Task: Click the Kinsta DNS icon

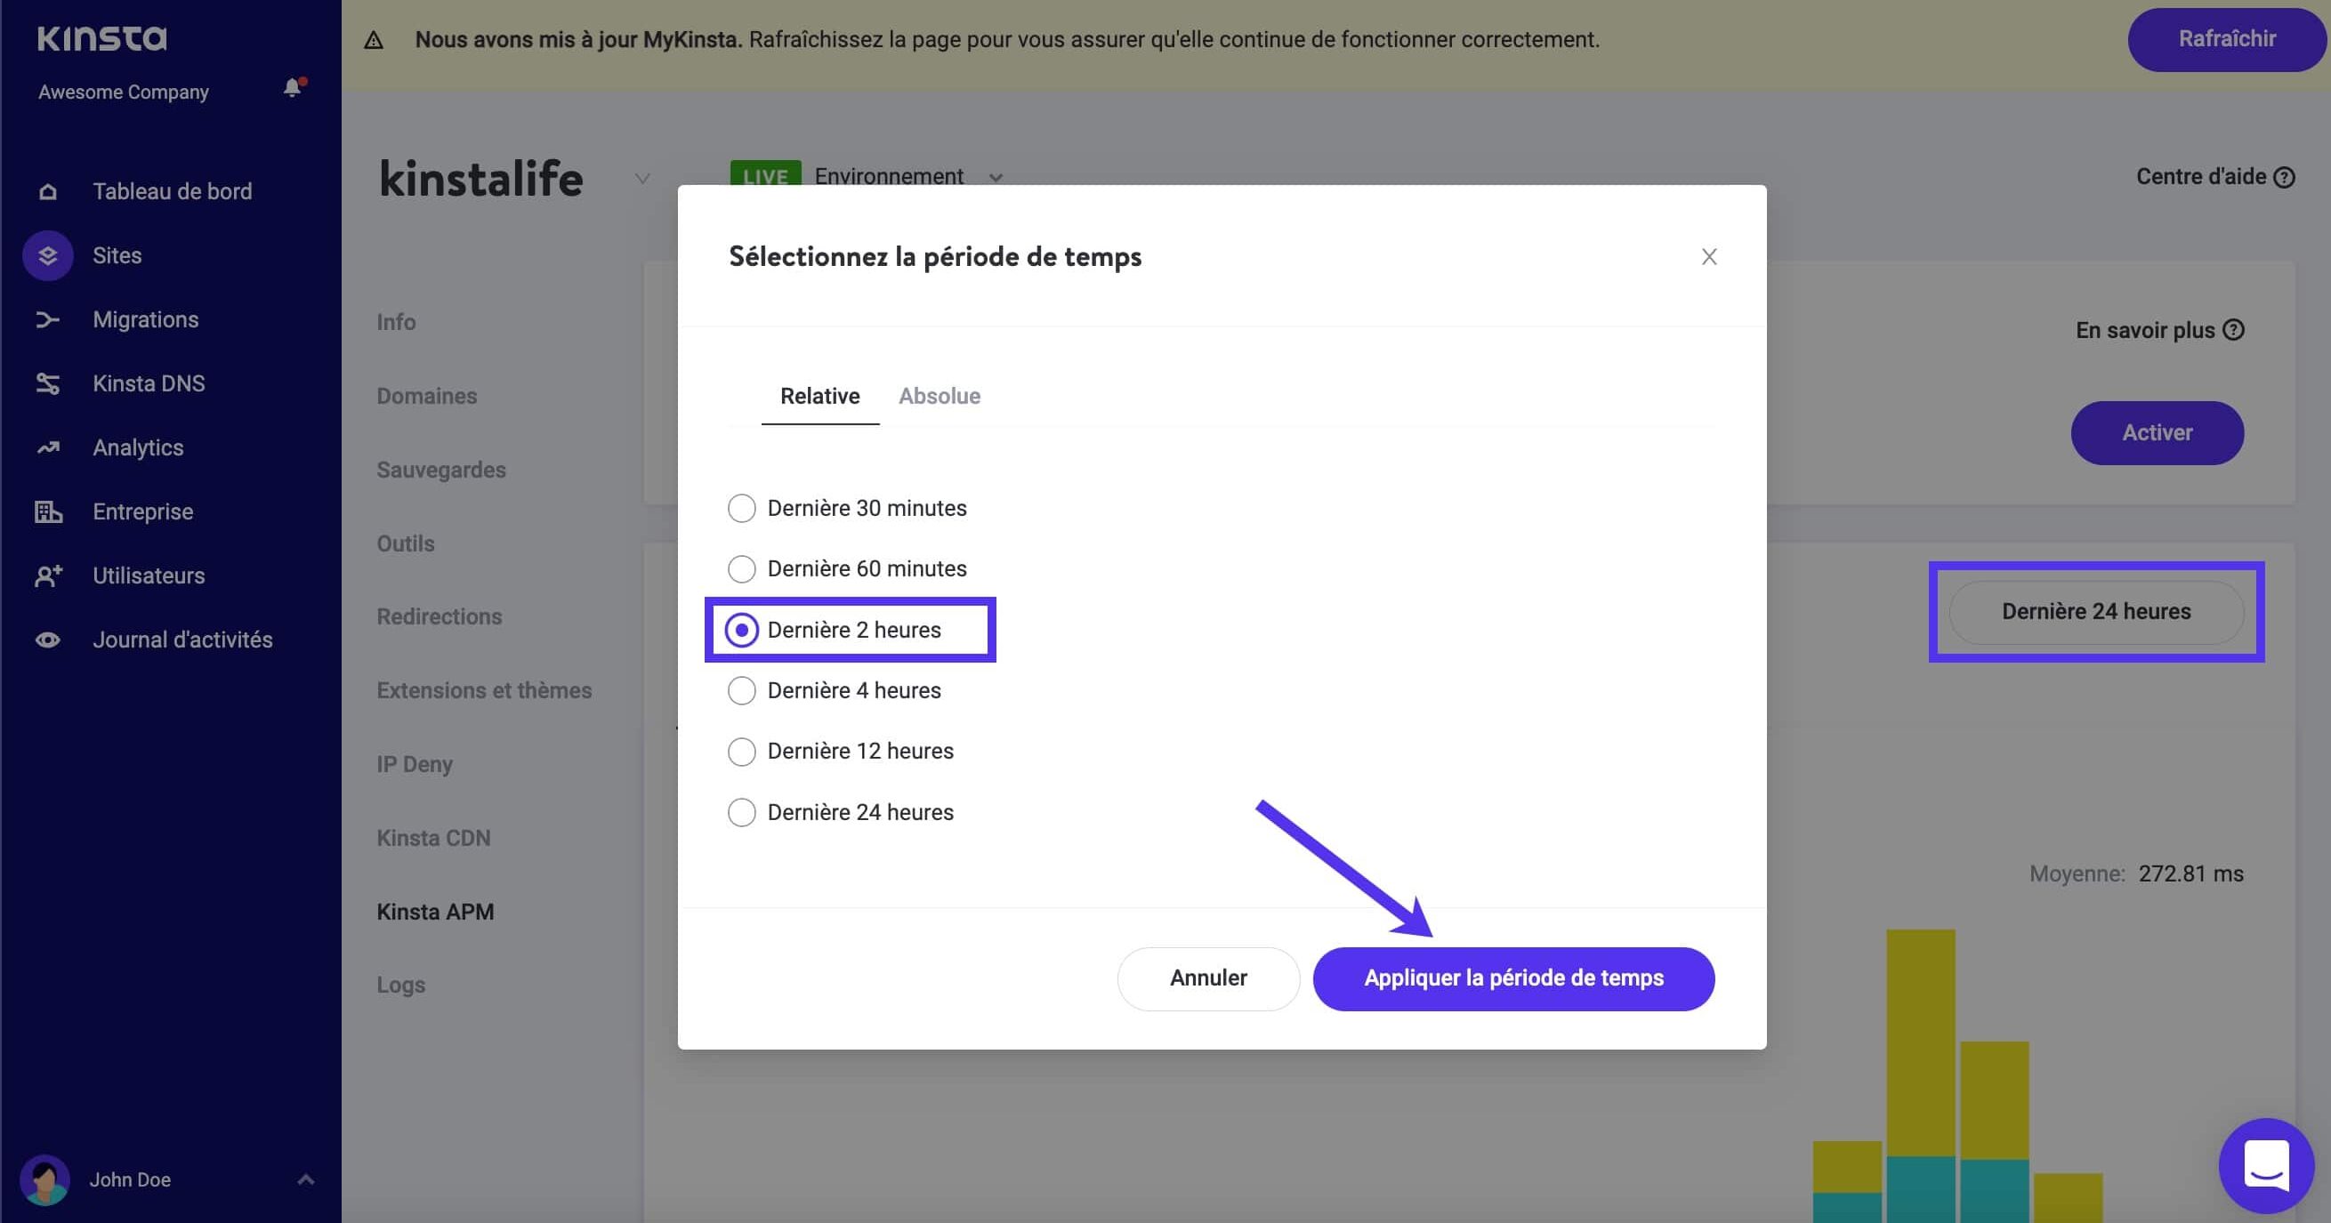Action: tap(48, 383)
